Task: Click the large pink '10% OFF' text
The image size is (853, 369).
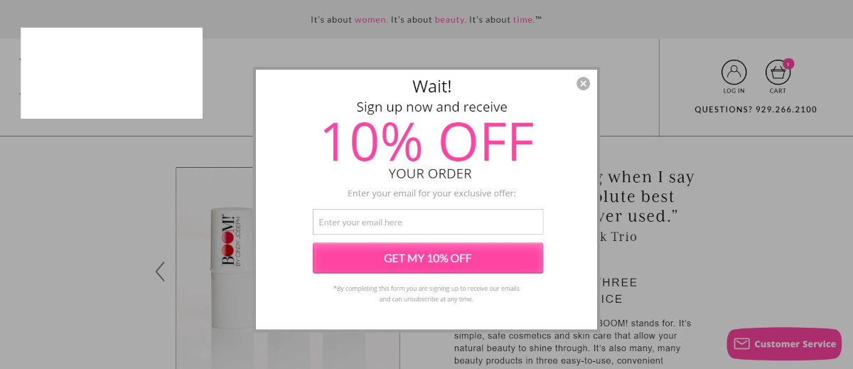Action: pyautogui.click(x=428, y=142)
